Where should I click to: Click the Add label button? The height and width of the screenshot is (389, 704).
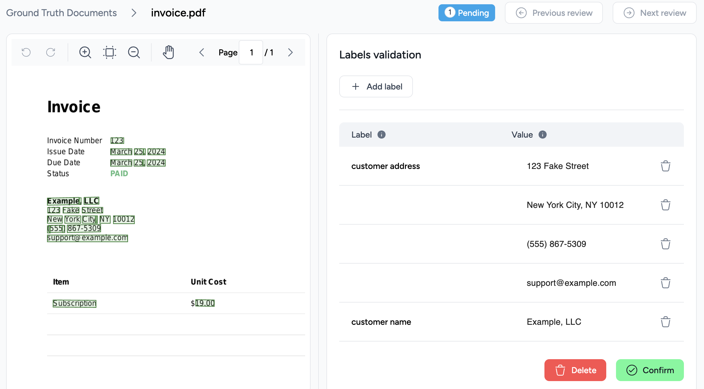click(376, 87)
